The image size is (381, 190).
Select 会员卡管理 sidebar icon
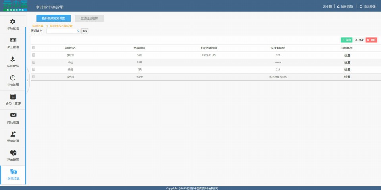[x=13, y=97]
